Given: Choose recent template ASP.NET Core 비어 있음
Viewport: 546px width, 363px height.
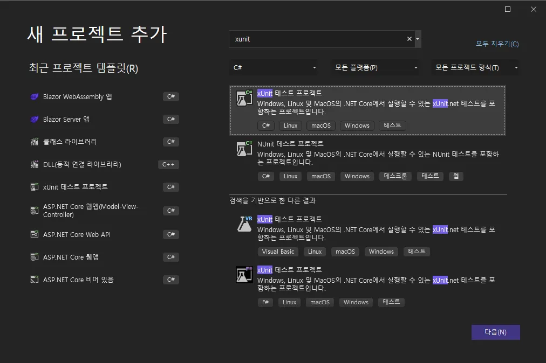Looking at the screenshot, I should pyautogui.click(x=78, y=280).
